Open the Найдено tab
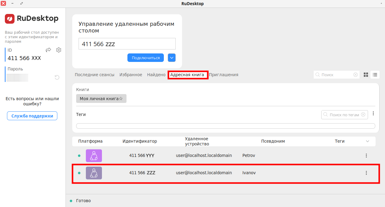 coord(156,75)
